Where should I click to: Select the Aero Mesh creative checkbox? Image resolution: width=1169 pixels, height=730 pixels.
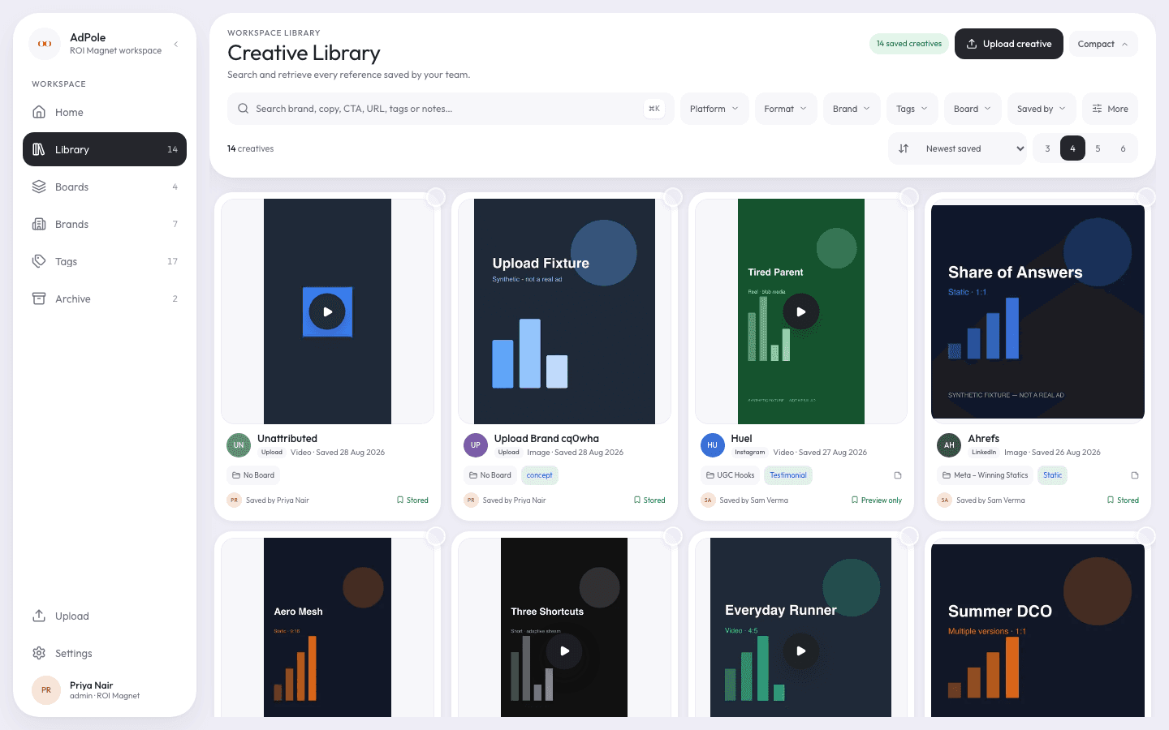436,535
